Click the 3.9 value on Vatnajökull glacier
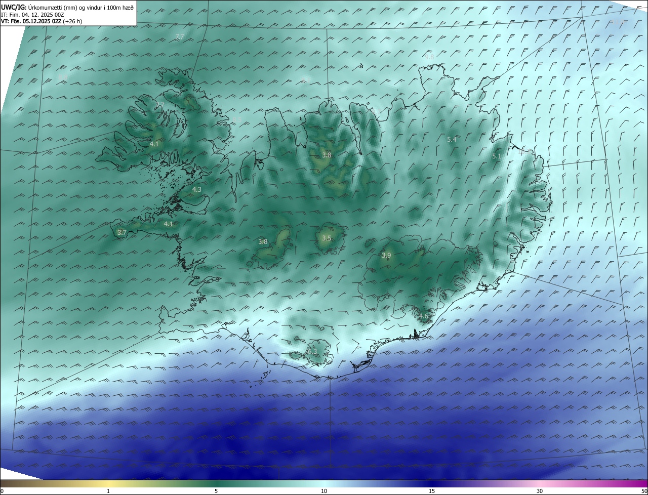 pyautogui.click(x=386, y=256)
